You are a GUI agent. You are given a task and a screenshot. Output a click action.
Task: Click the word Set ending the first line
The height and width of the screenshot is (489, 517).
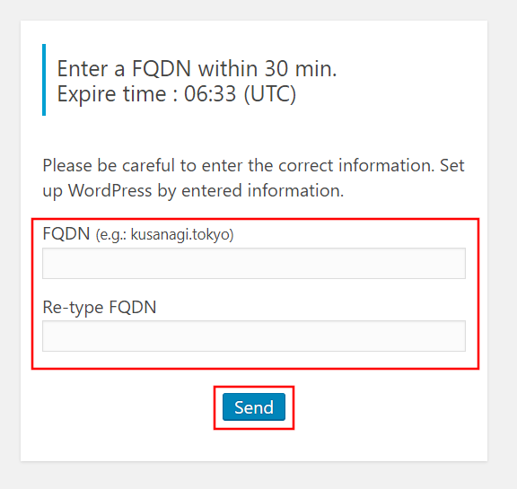click(x=452, y=165)
